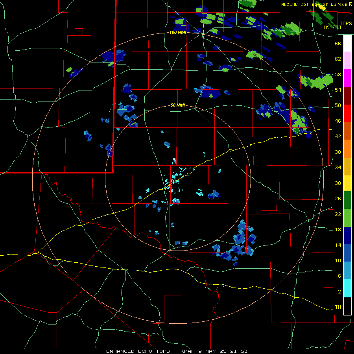Select the gold legend swatch above the yellow one
The image size is (354, 354).
[x=347, y=167]
